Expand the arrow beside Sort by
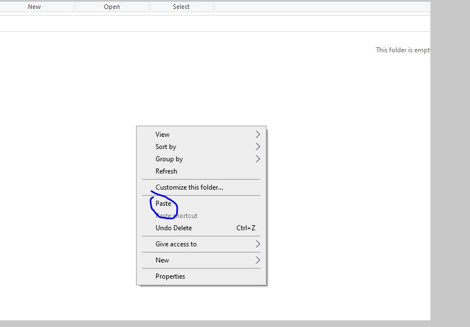This screenshot has width=470, height=327. tap(258, 147)
